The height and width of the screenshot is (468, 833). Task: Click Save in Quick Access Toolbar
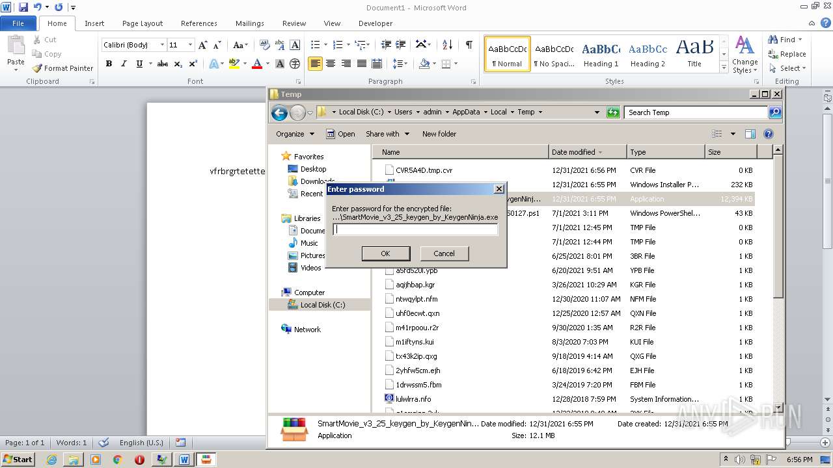pos(23,7)
